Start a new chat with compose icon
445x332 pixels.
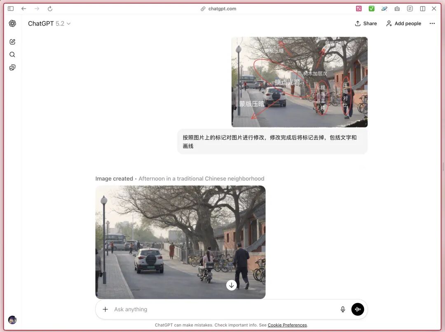12,42
